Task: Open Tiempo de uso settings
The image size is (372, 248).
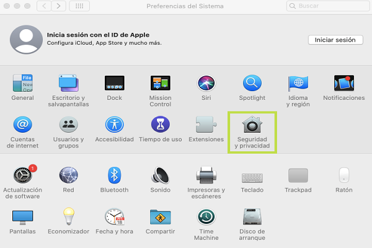Action: coord(160,126)
